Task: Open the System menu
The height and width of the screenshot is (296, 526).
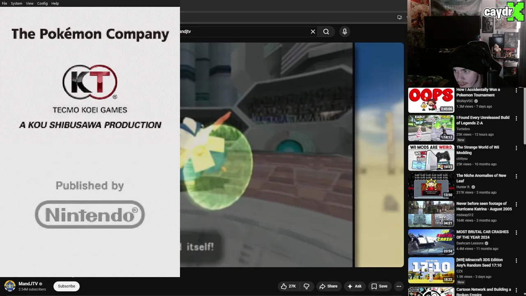Action: (16, 3)
